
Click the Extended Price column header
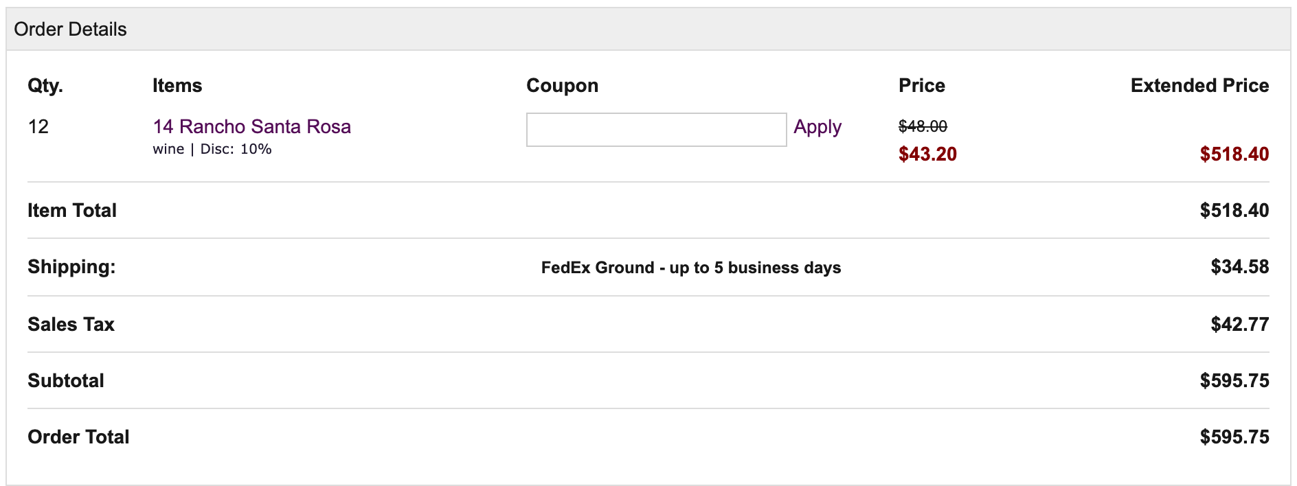pos(1199,85)
